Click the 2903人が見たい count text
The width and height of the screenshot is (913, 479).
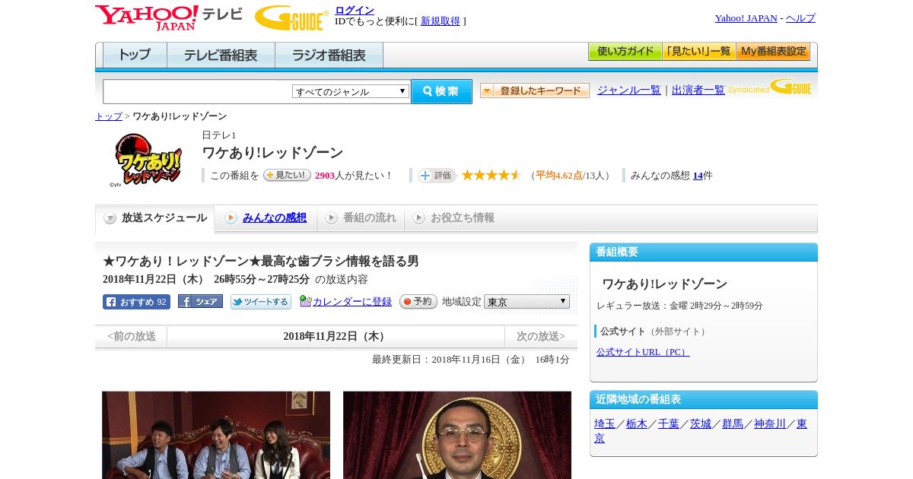(353, 176)
